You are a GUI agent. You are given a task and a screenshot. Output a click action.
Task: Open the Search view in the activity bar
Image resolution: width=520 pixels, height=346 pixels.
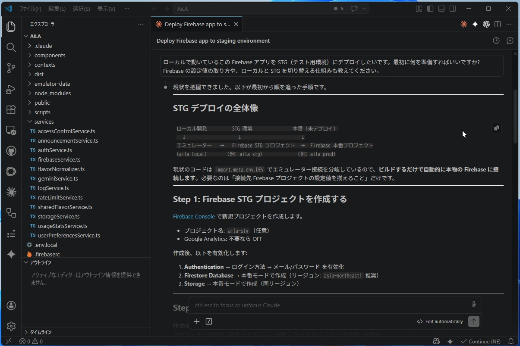[x=11, y=47]
